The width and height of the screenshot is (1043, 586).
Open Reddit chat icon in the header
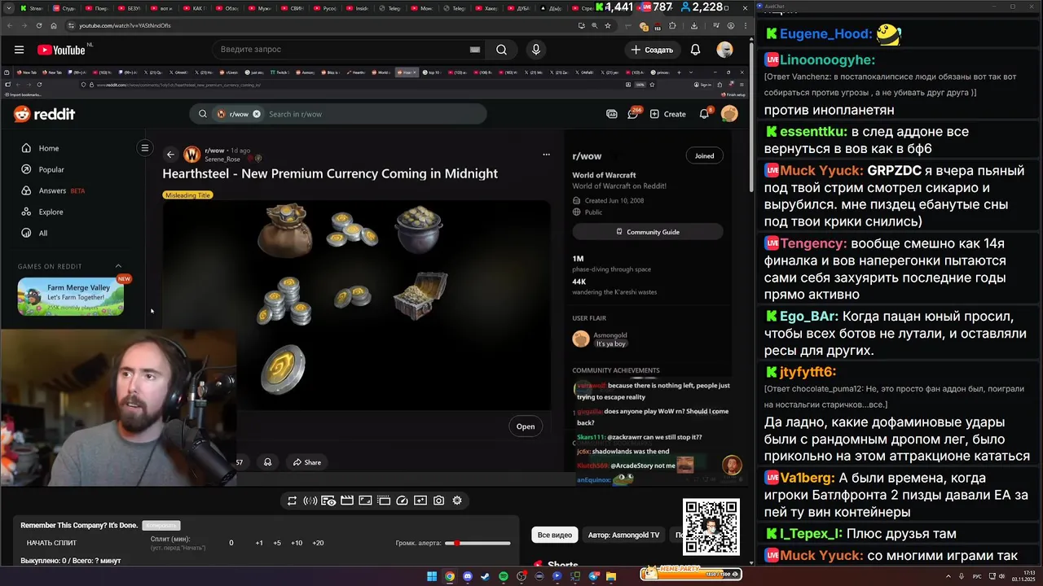pos(632,114)
